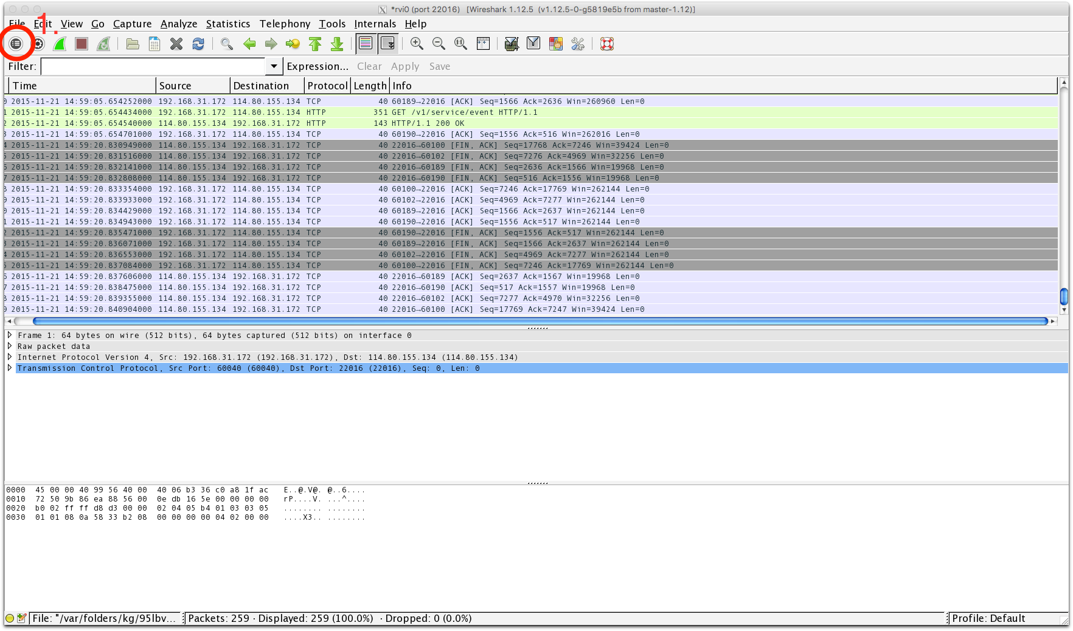The image size is (1073, 631).
Task: Edit capture file comments in status bar
Action: [22, 618]
